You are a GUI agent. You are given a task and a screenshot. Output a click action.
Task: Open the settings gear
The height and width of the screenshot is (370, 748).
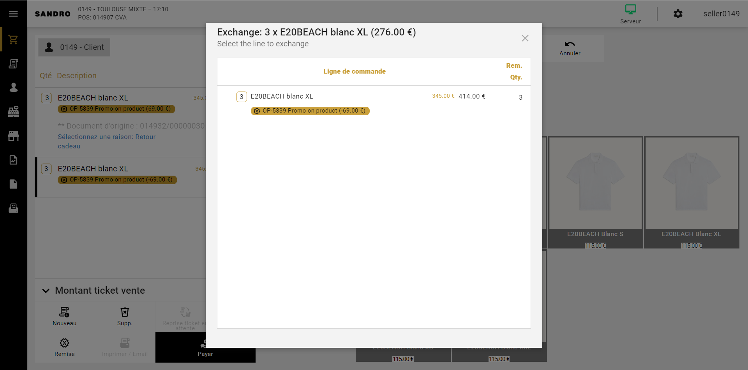point(678,14)
